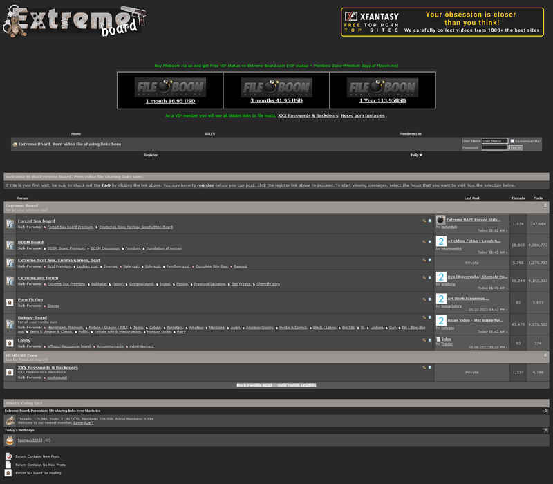Open the newest member's profile link
553x484 pixels.
[84, 422]
